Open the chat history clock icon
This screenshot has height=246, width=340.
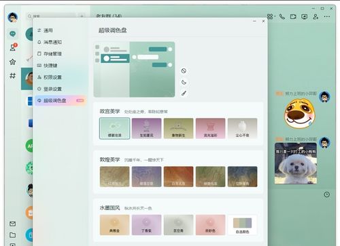(x=326, y=194)
